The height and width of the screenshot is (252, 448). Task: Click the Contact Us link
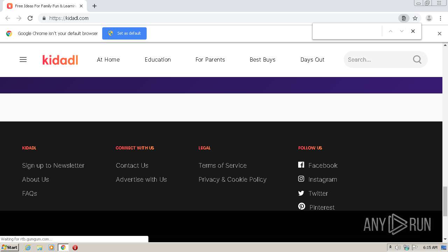(132, 165)
